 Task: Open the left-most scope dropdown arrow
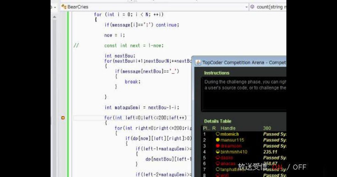(x=55, y=7)
